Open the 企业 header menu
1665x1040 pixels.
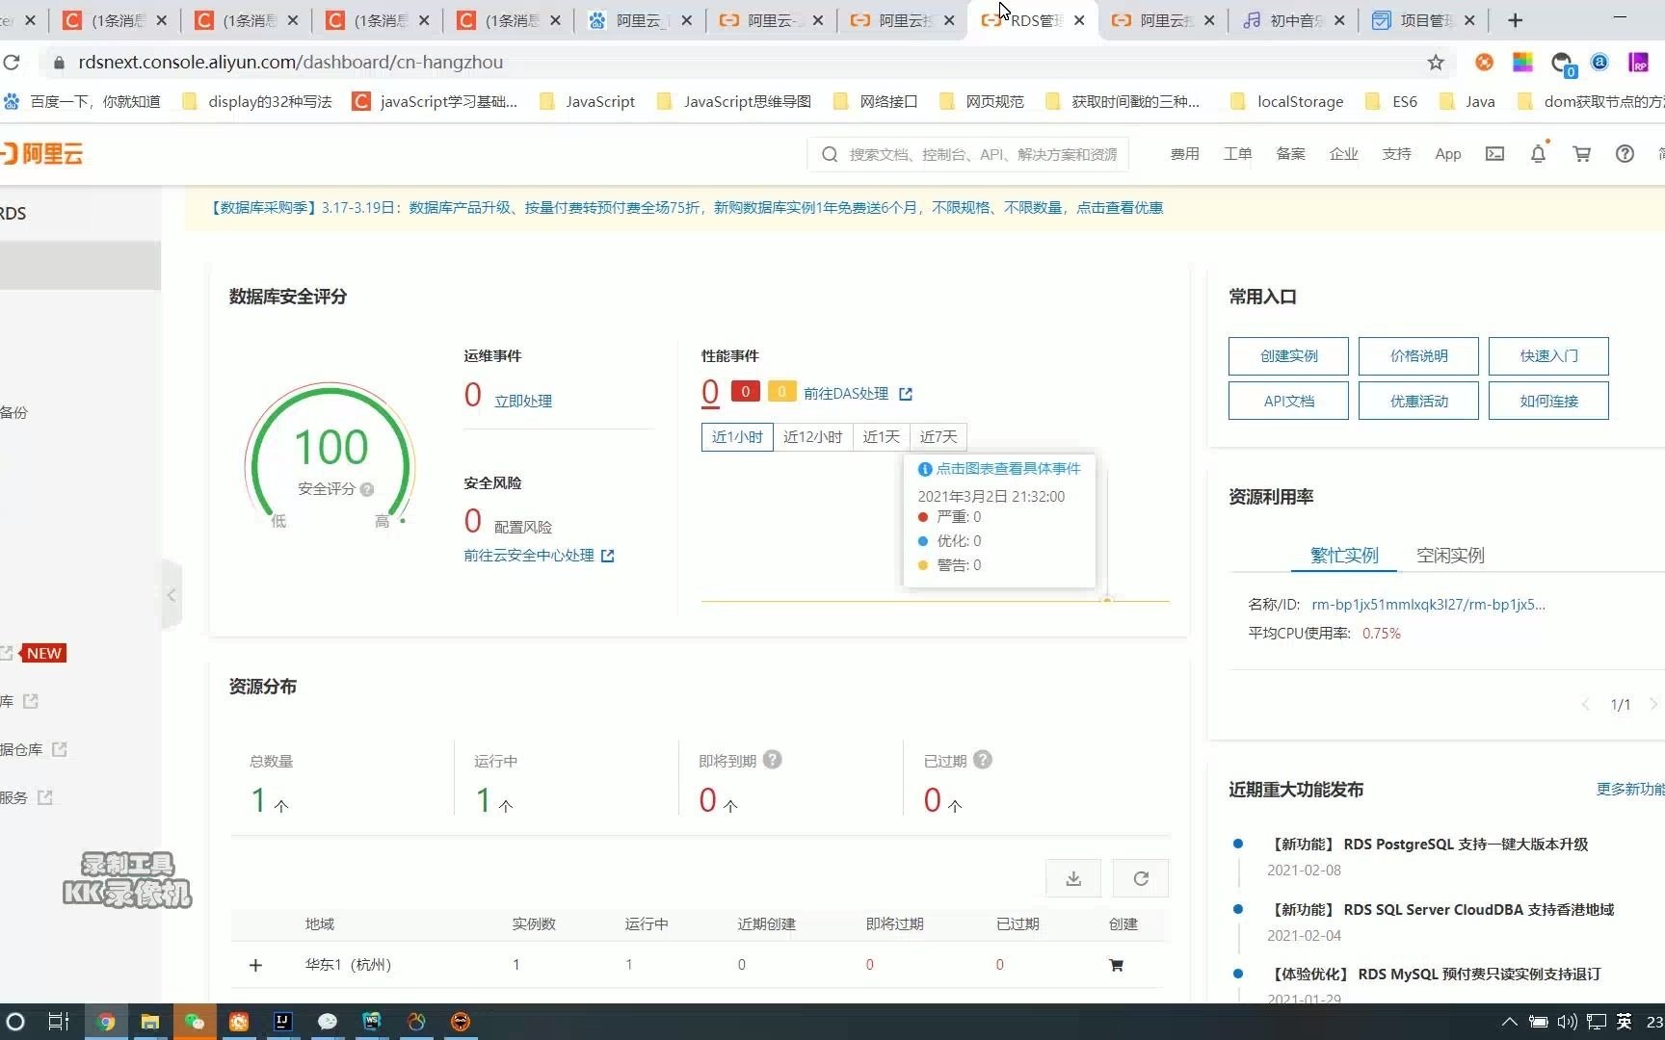1343,154
